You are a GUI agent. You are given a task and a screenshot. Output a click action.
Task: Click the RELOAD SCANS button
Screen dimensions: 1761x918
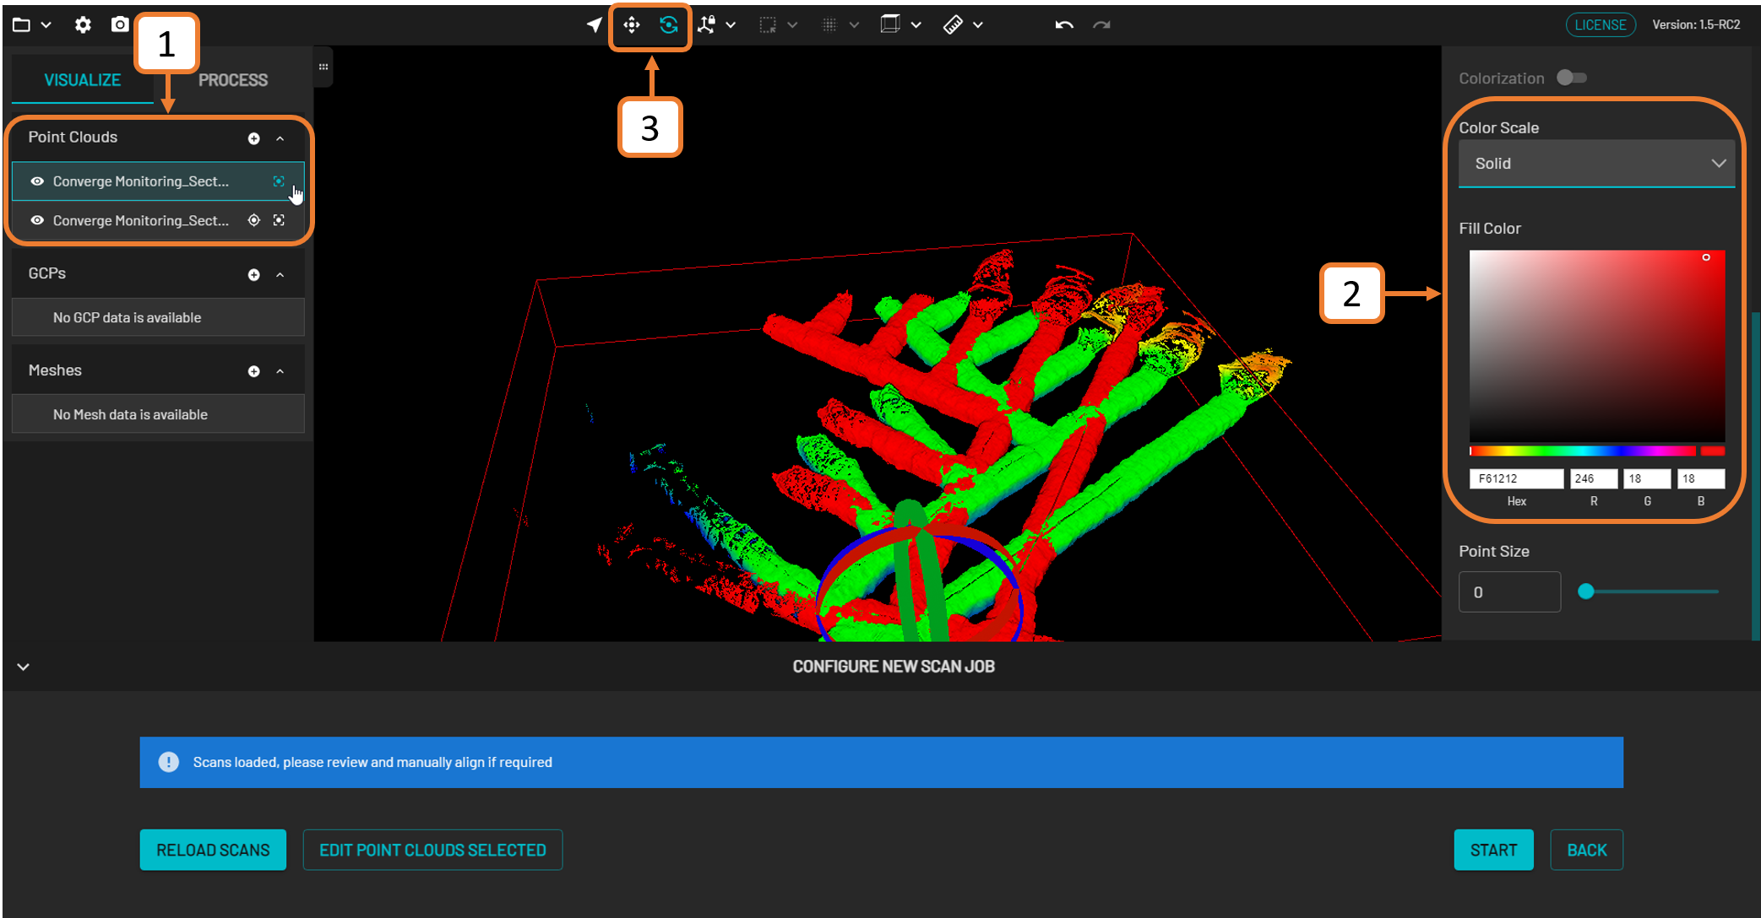tap(213, 850)
